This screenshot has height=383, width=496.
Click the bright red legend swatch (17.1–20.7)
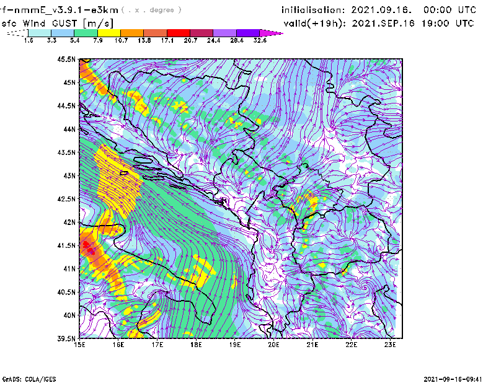[179, 33]
